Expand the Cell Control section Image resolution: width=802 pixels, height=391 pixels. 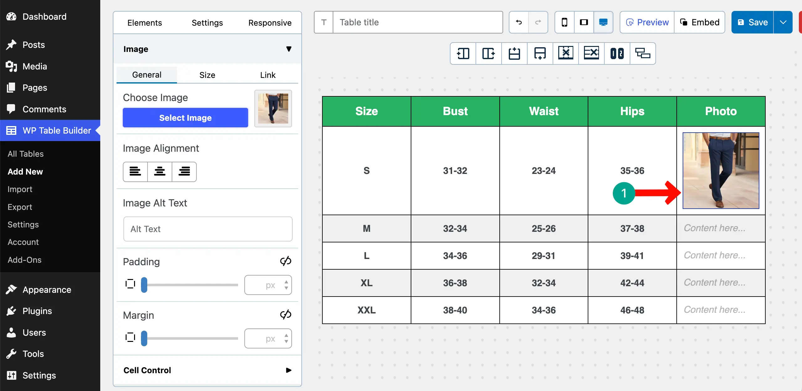click(x=289, y=370)
